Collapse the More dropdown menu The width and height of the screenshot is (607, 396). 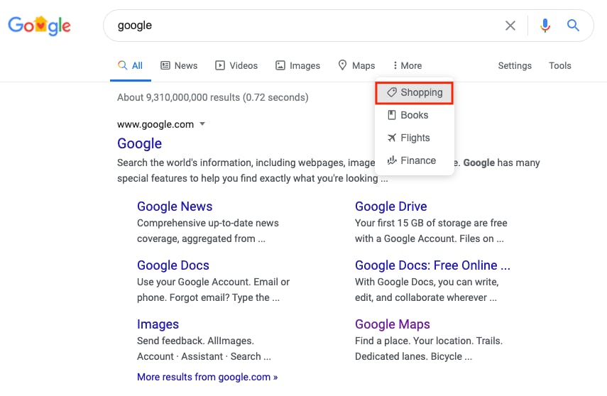coord(408,65)
